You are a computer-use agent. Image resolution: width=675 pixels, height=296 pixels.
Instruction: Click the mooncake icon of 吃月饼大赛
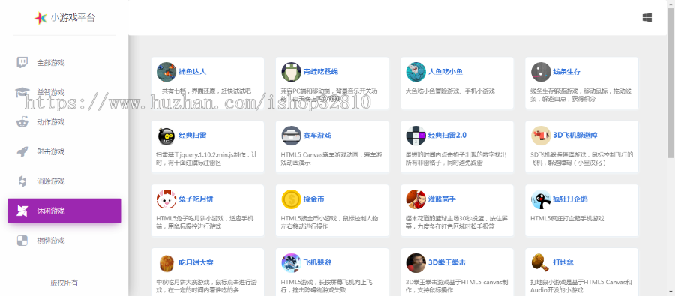166,263
